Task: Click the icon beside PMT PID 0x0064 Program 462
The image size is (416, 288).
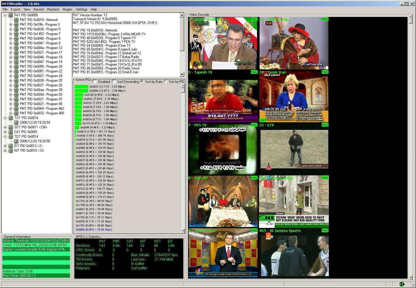Action: click(x=16, y=109)
